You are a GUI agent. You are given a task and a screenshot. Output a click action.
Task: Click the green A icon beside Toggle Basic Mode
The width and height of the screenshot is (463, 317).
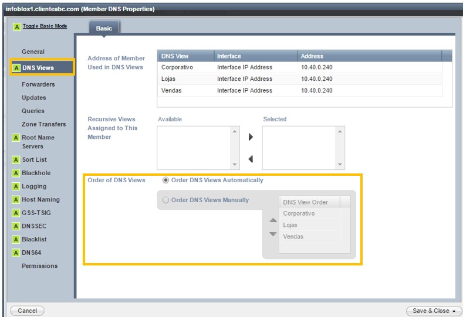[x=16, y=27]
